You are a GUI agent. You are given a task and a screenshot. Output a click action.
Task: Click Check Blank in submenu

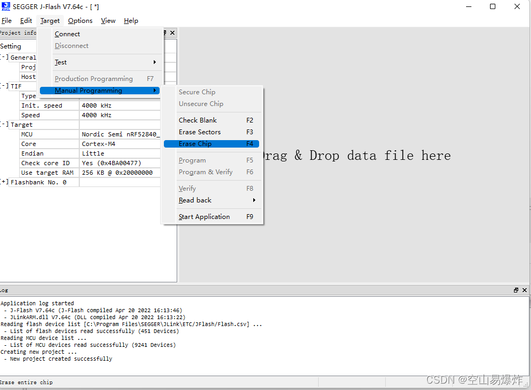pos(212,120)
